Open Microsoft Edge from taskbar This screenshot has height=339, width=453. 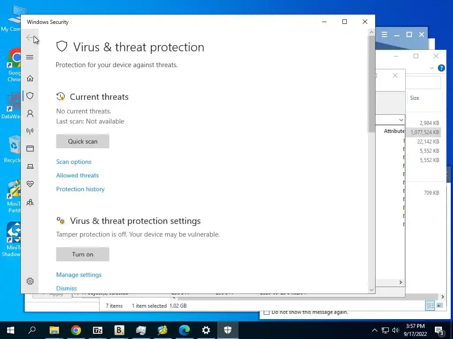[x=184, y=330]
